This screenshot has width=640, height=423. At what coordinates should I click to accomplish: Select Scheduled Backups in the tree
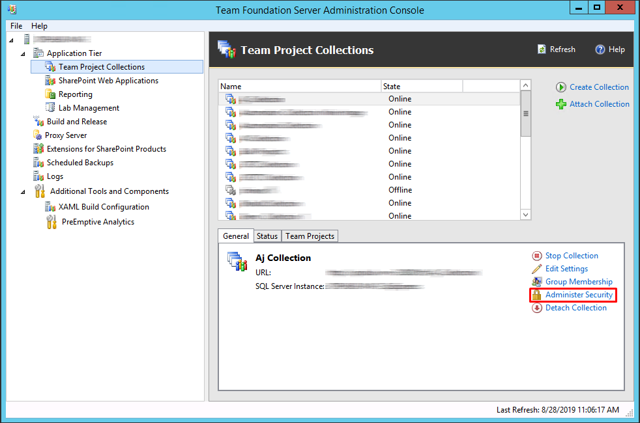(80, 163)
